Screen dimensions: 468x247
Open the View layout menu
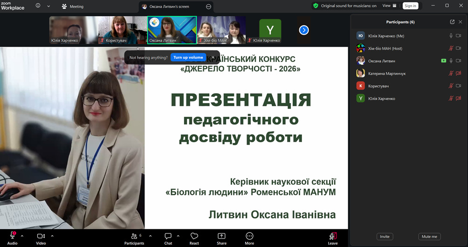pyautogui.click(x=389, y=6)
